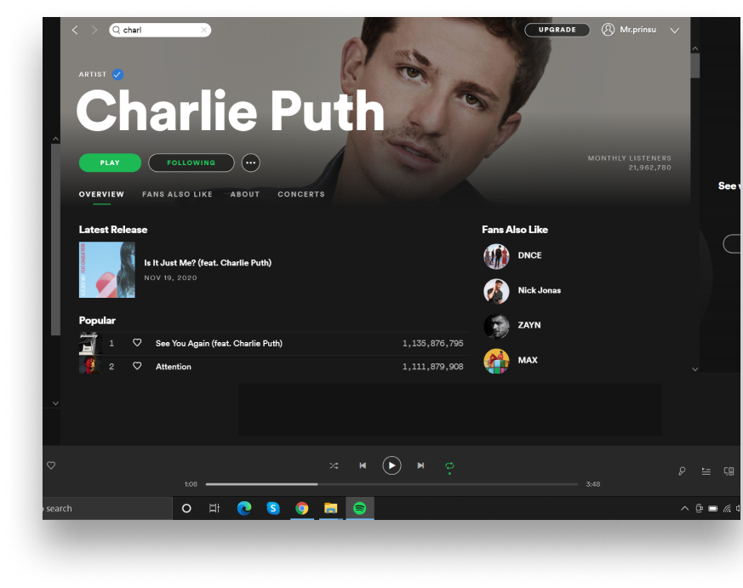Expand the Mr.prinsu account dropdown arrow

click(x=675, y=30)
